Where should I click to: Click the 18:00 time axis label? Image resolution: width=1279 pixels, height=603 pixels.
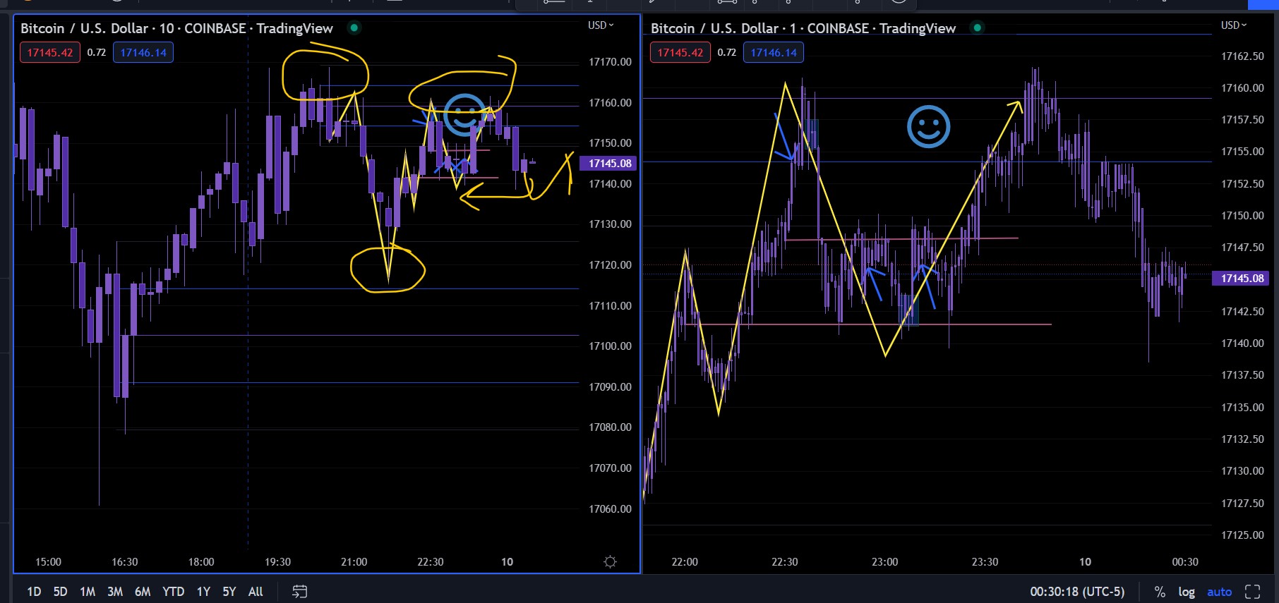[x=201, y=562]
